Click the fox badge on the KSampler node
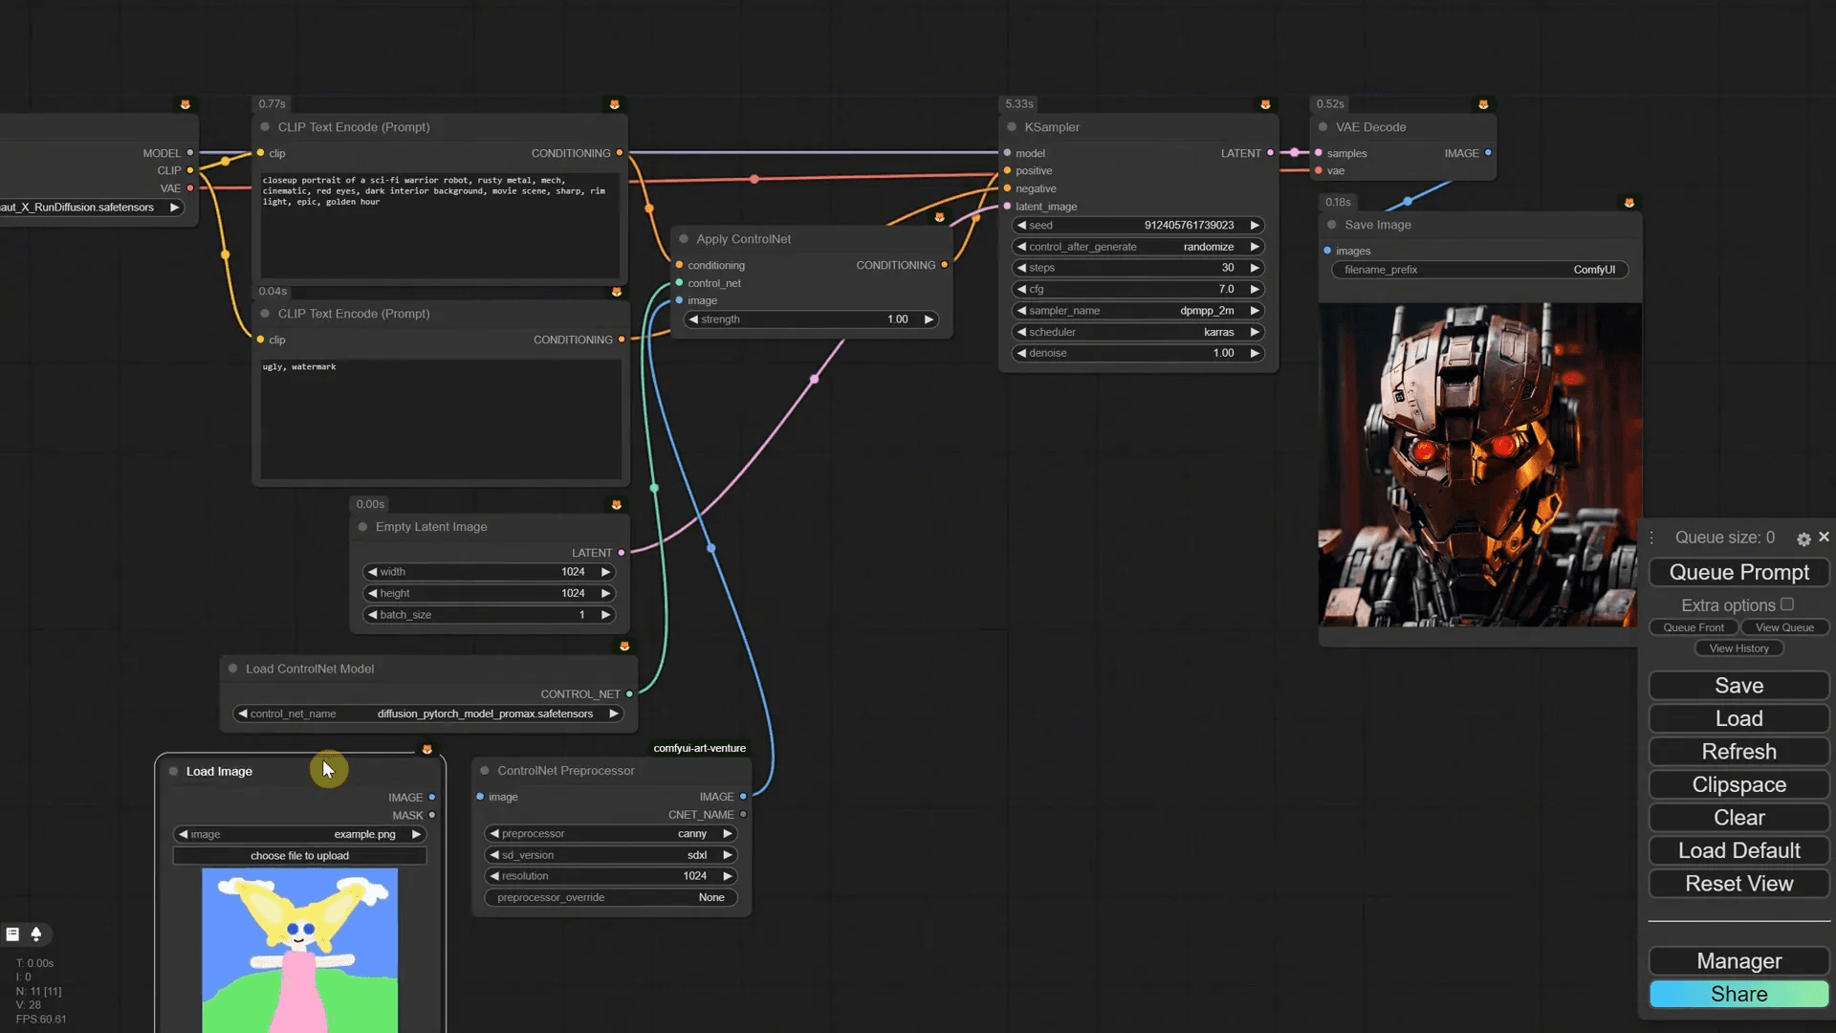1836x1033 pixels. 1265,103
